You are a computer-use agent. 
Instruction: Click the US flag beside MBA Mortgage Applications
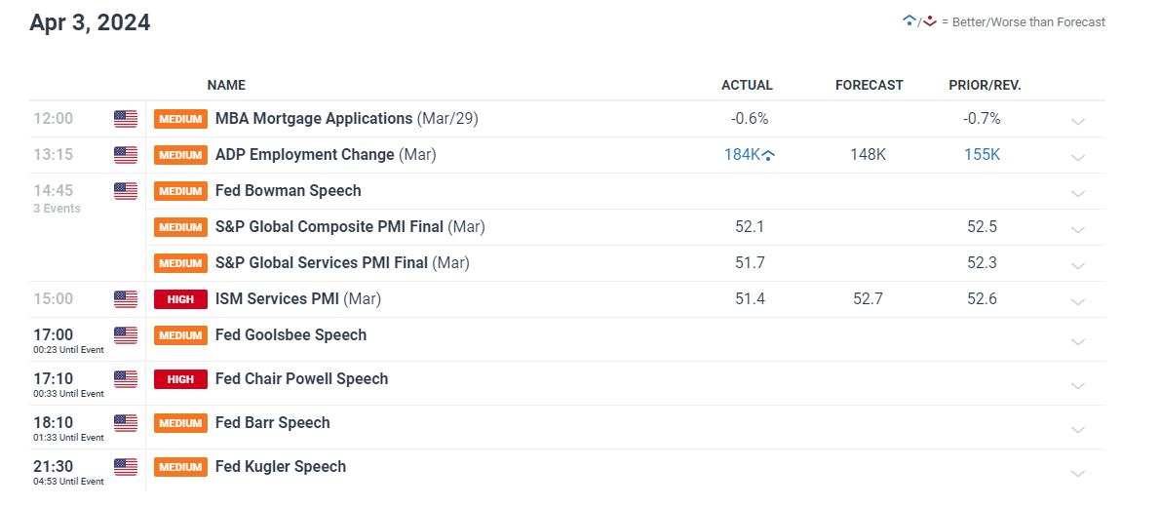[x=126, y=118]
